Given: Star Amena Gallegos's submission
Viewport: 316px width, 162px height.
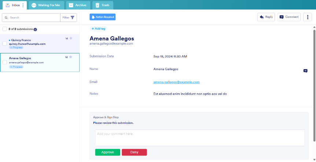Looking at the screenshot, I should pyautogui.click(x=71, y=57).
